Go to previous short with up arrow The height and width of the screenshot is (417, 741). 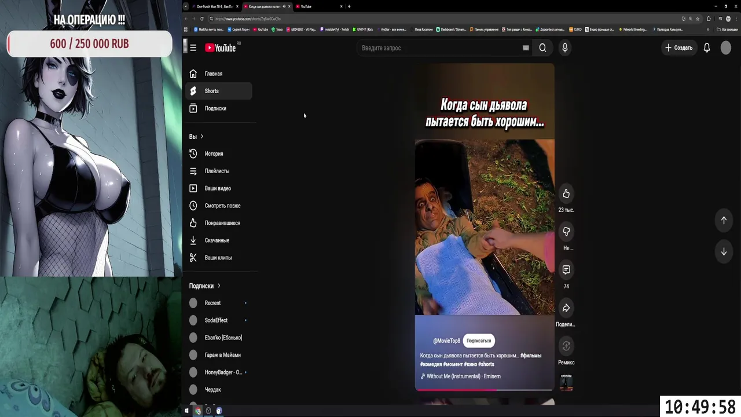point(724,220)
